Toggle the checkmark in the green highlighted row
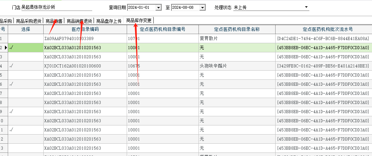This screenshot has height=156, width=372. pyautogui.click(x=26, y=48)
